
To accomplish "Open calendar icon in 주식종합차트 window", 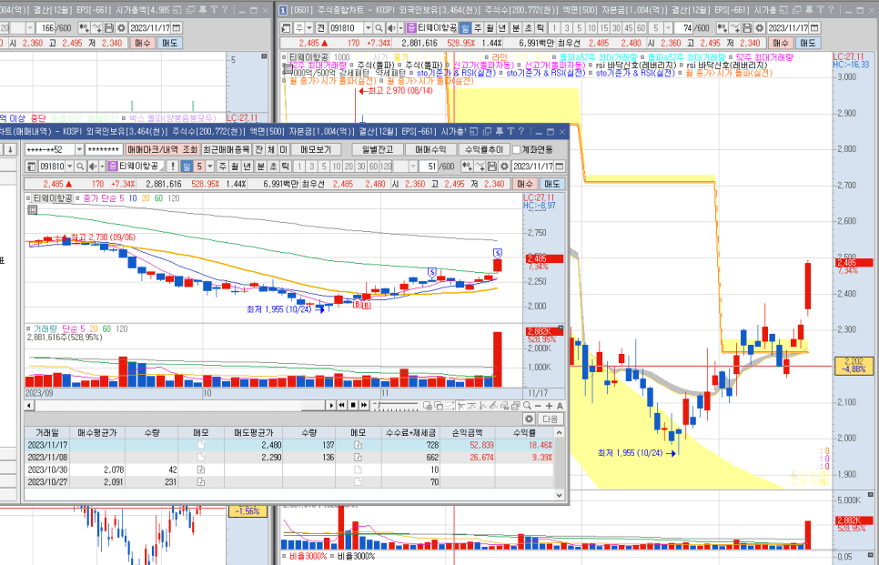I will 814,28.
